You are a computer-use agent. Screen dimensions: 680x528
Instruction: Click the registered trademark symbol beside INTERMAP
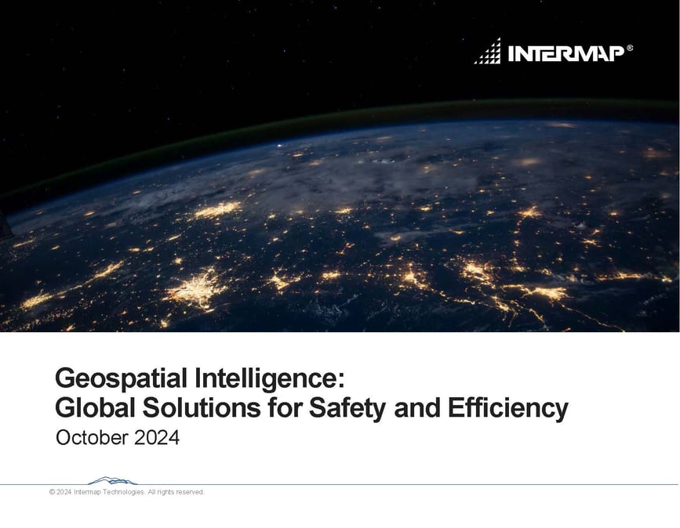631,45
